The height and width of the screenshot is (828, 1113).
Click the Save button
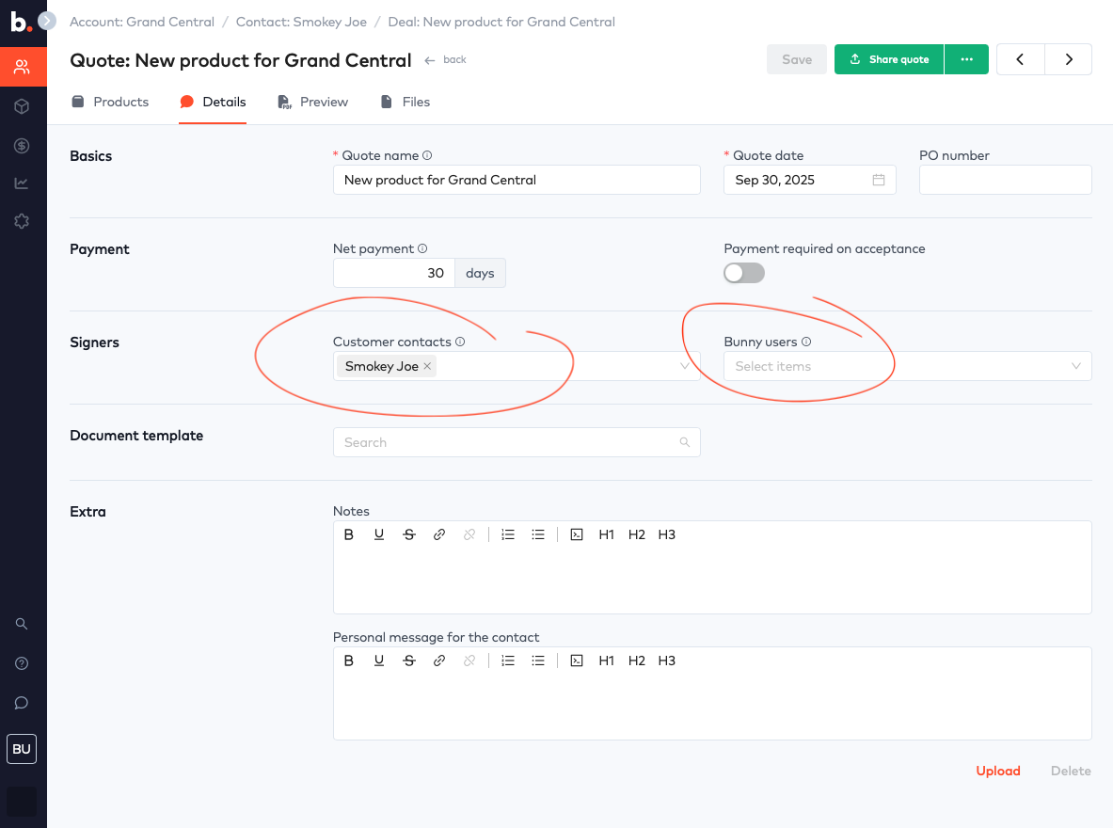click(x=797, y=59)
